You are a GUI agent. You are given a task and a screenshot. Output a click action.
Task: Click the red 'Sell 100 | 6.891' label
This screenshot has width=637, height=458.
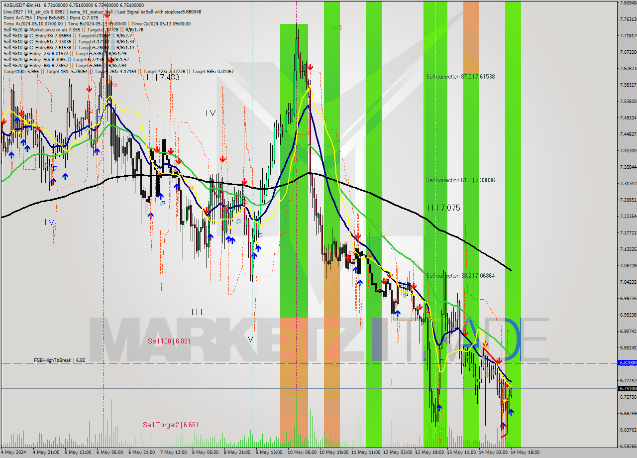click(169, 341)
